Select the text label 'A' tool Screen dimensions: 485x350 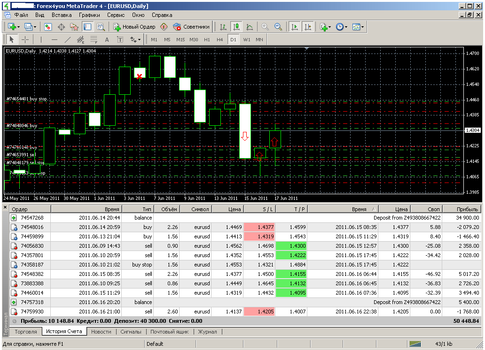point(107,39)
